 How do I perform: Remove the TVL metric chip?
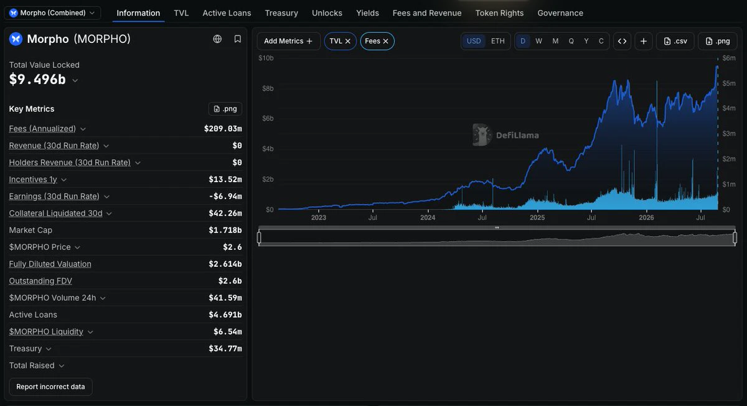(x=348, y=41)
